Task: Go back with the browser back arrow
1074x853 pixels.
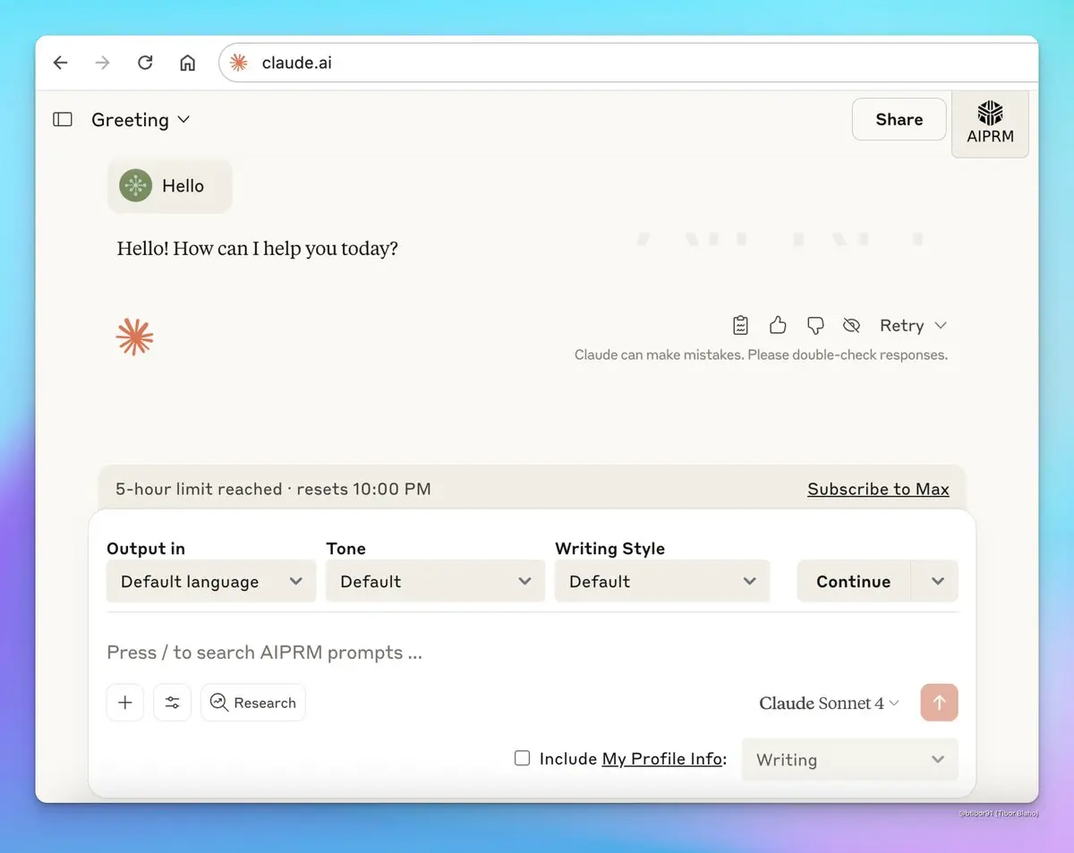Action: tap(60, 63)
